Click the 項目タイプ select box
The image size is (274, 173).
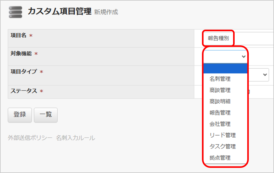(258, 75)
